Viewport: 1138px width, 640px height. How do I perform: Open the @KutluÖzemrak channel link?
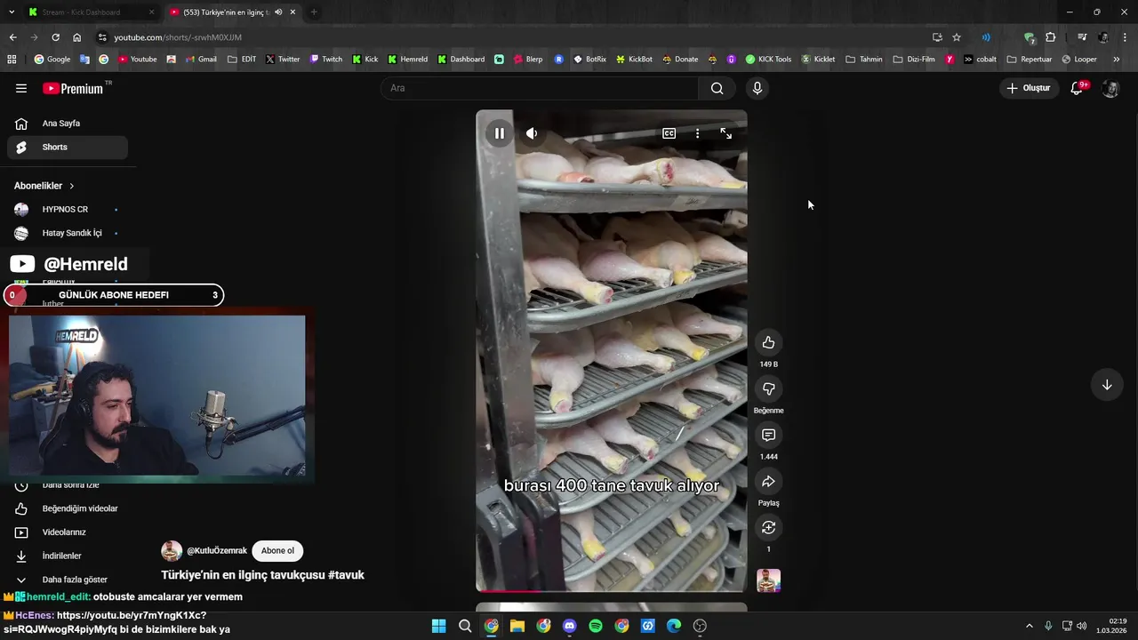pyautogui.click(x=217, y=551)
